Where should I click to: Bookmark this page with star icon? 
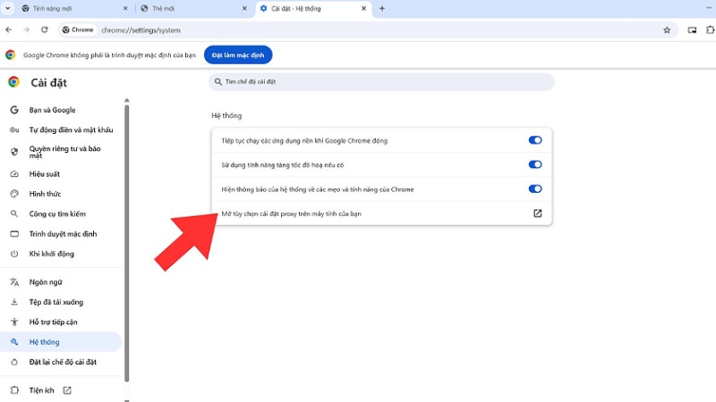point(667,29)
